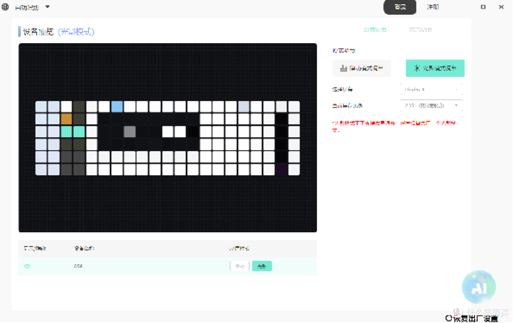Select the green-highlighted tab above the settings column
The height and width of the screenshot is (323, 513).
(x=375, y=30)
